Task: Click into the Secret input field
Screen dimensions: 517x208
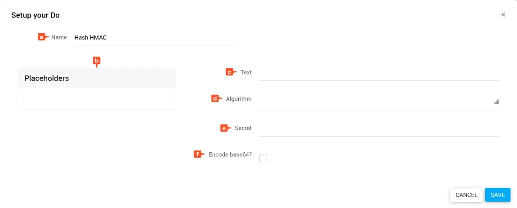Action: tap(379, 129)
